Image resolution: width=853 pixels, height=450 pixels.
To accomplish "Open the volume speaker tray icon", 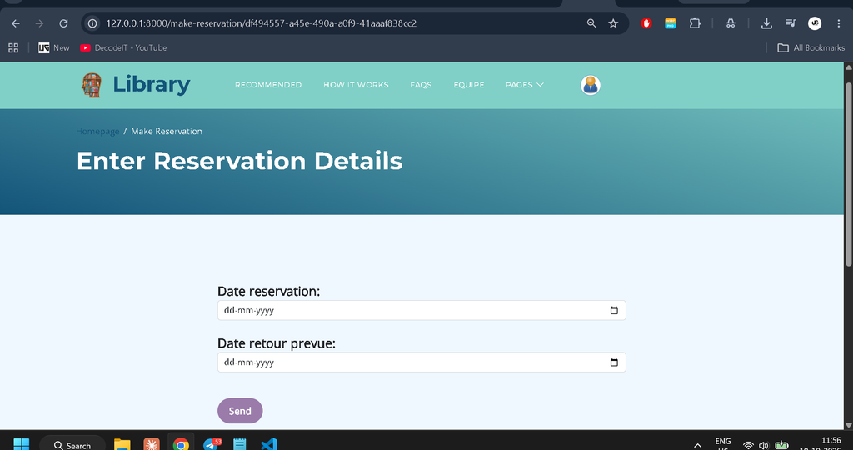I will (x=764, y=445).
